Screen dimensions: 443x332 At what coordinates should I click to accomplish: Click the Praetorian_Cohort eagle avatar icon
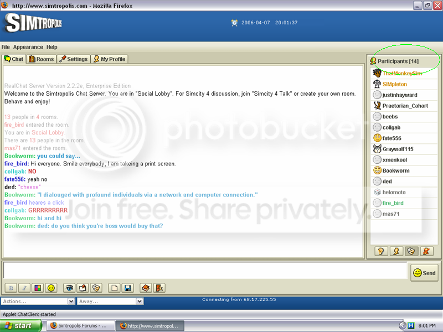377,106
